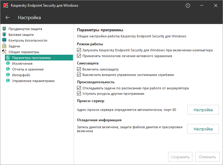Toggle postponing scheduled tasks on battery
Image resolution: width=223 pixels, height=165 pixels.
click(79, 88)
